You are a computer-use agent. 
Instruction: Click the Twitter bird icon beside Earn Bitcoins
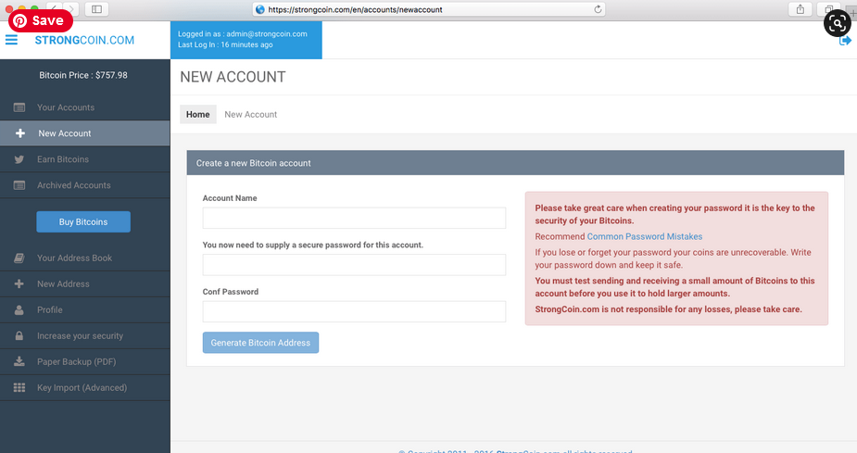[19, 159]
